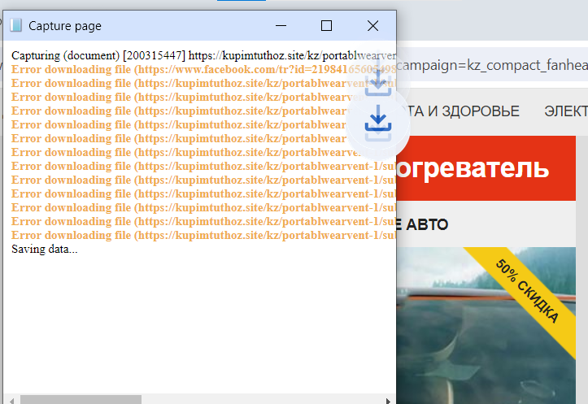Open the 'ЭЛЕКТ' menu item on webpage
Viewport: 588px width, 404px height.
tap(566, 111)
